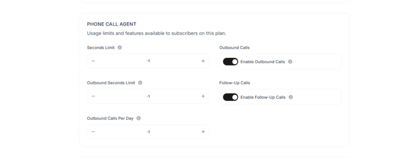Click info icon next to Outbound Calls Per Day

(x=139, y=118)
